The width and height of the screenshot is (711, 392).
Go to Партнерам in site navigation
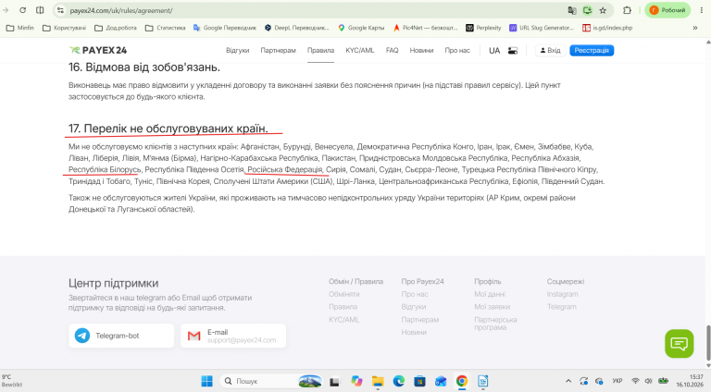278,50
